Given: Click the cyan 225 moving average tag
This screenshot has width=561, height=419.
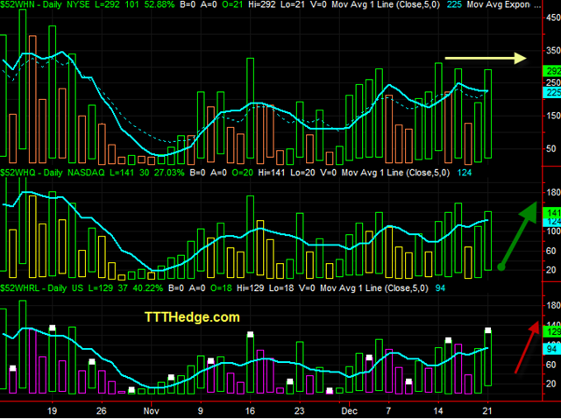Looking at the screenshot, I should (x=552, y=92).
